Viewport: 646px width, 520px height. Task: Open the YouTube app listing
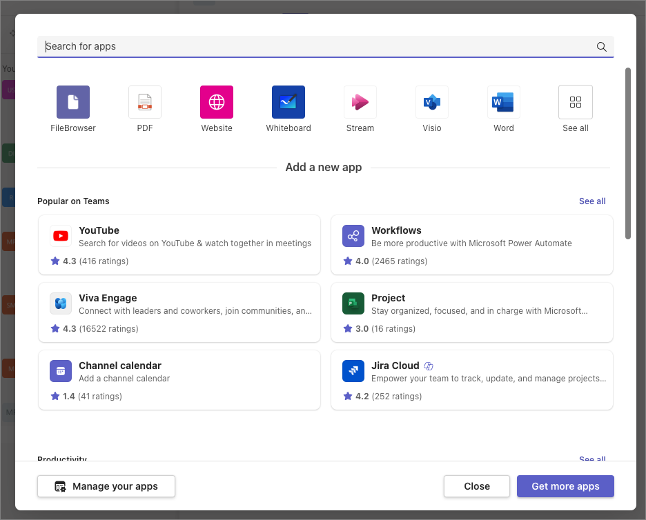point(179,245)
